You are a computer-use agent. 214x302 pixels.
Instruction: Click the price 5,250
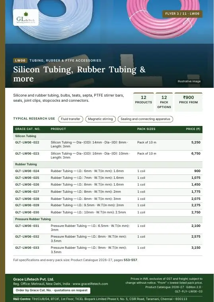point(196,142)
